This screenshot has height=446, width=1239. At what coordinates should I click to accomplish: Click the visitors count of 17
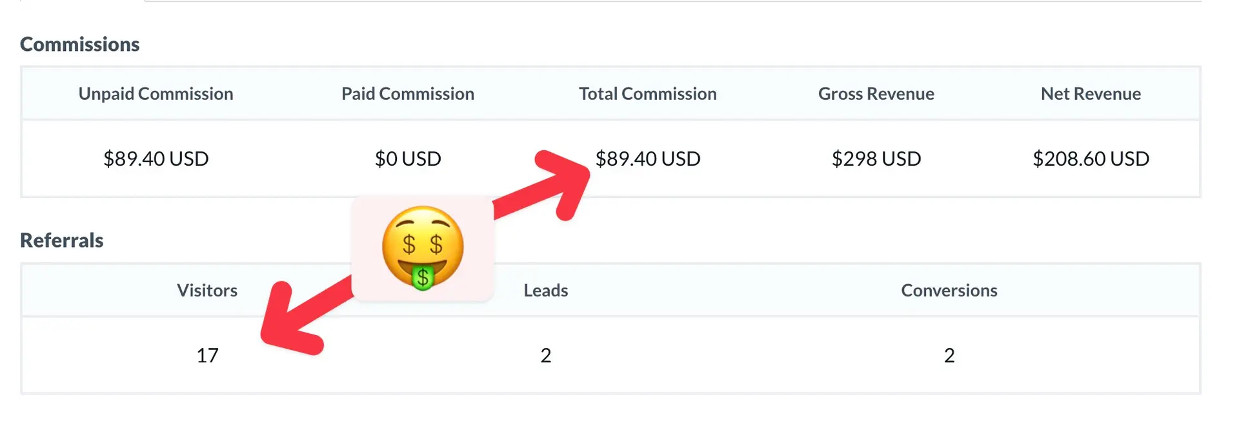pos(207,356)
